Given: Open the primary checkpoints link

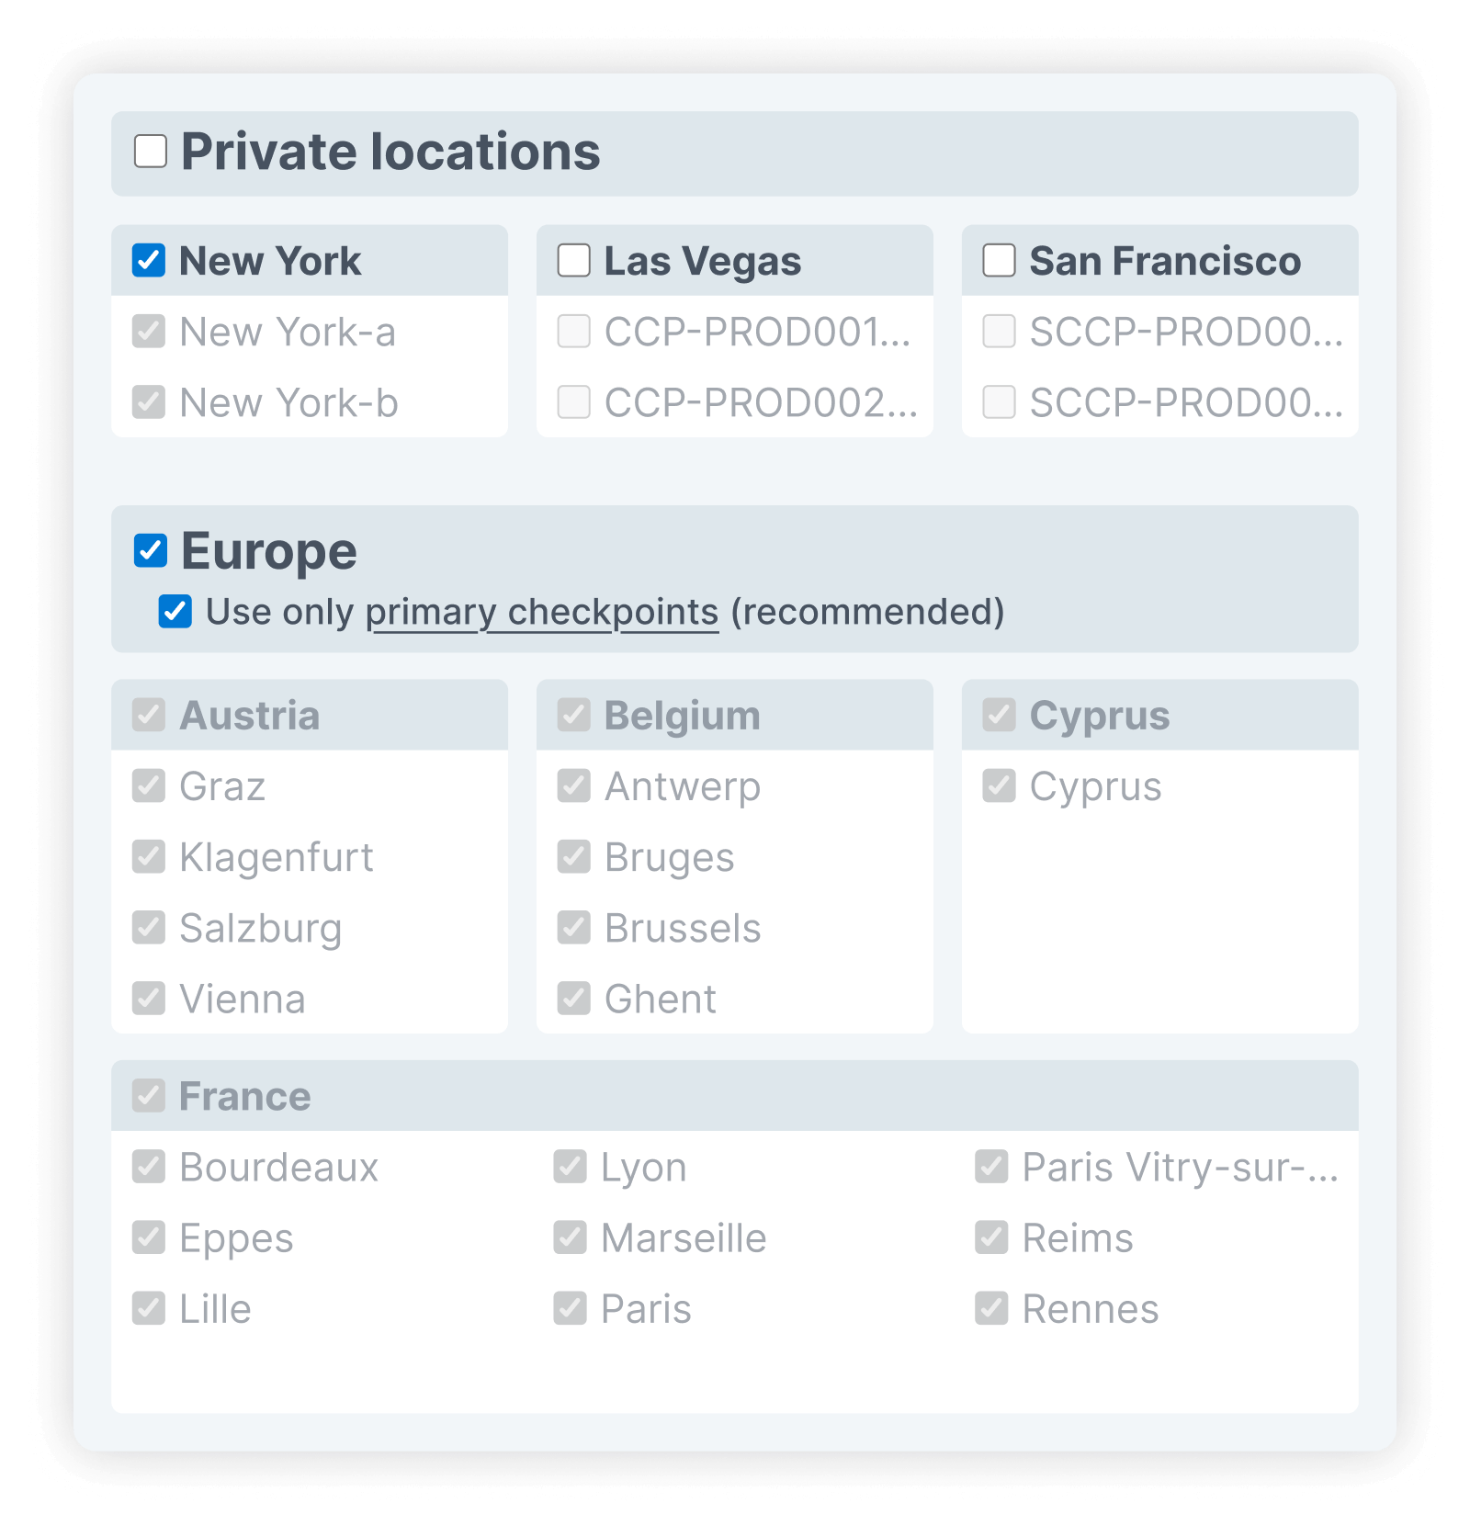Looking at the screenshot, I should (541, 613).
